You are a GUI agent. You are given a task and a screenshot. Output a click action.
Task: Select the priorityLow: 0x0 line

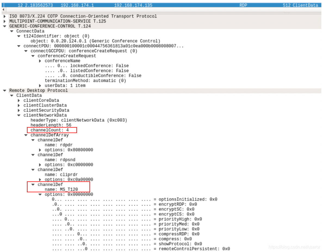click(x=126, y=229)
